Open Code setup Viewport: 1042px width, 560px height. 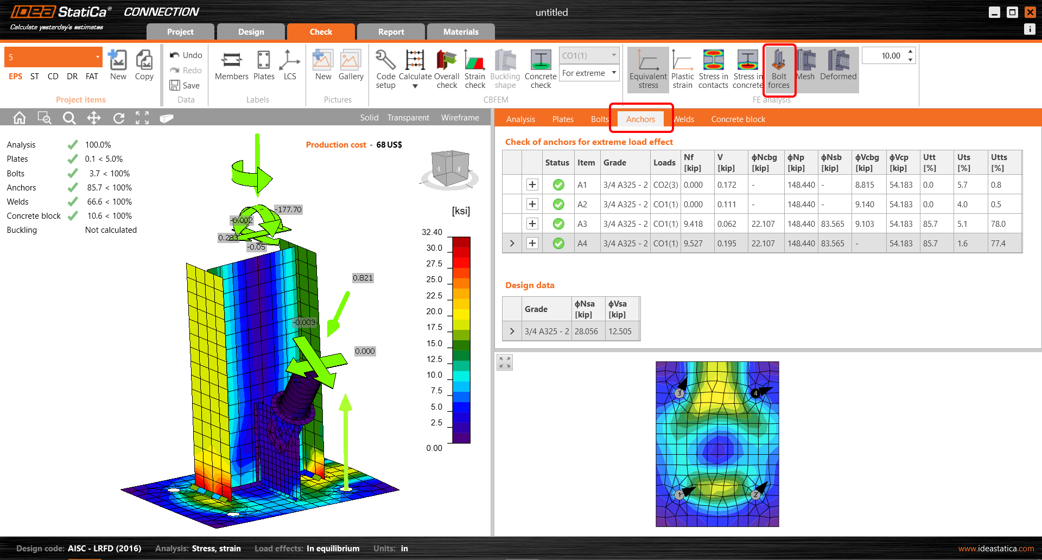pos(385,69)
